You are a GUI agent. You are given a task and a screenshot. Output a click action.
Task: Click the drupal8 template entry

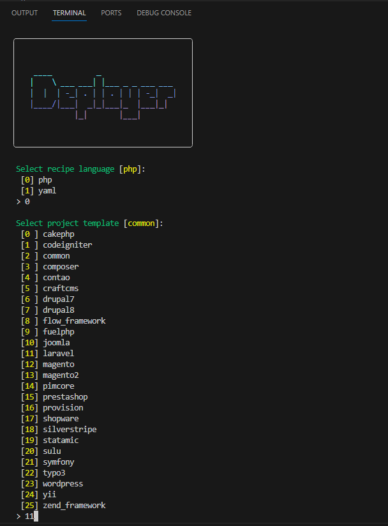(x=58, y=310)
